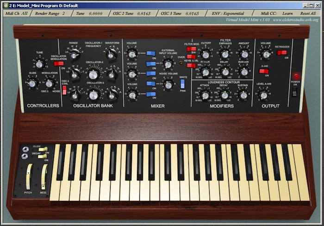Toggle the Filter Mod. red switch
324x226 pixels.
pyautogui.click(x=191, y=49)
